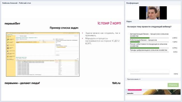
Task: Submit the vote with the 'Ответить' button
Action: pos(173,85)
